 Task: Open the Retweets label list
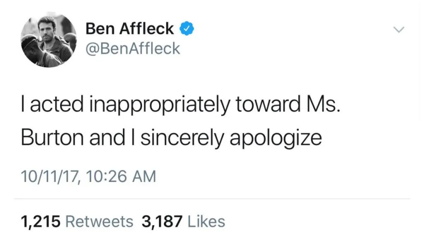(x=100, y=222)
